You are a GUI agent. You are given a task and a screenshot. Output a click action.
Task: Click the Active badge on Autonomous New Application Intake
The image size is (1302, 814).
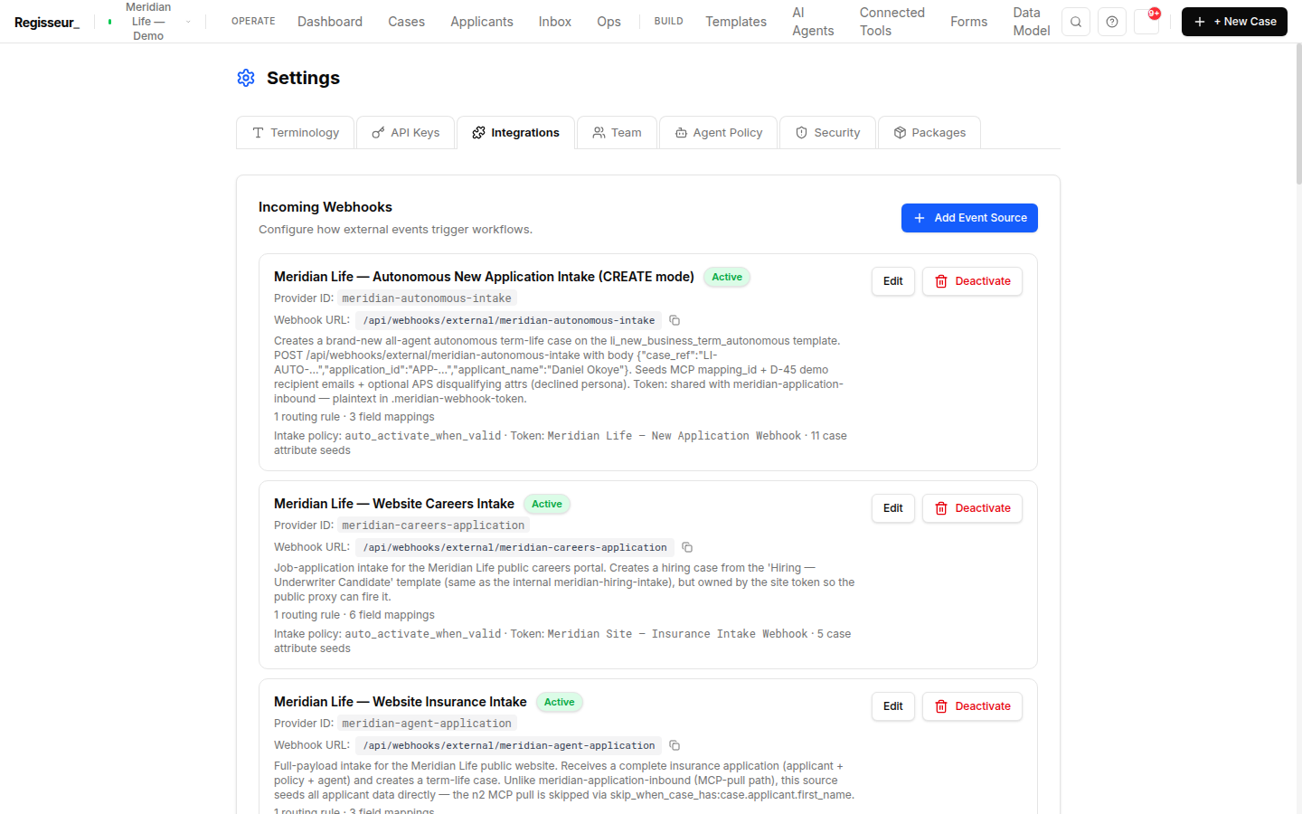coord(727,277)
